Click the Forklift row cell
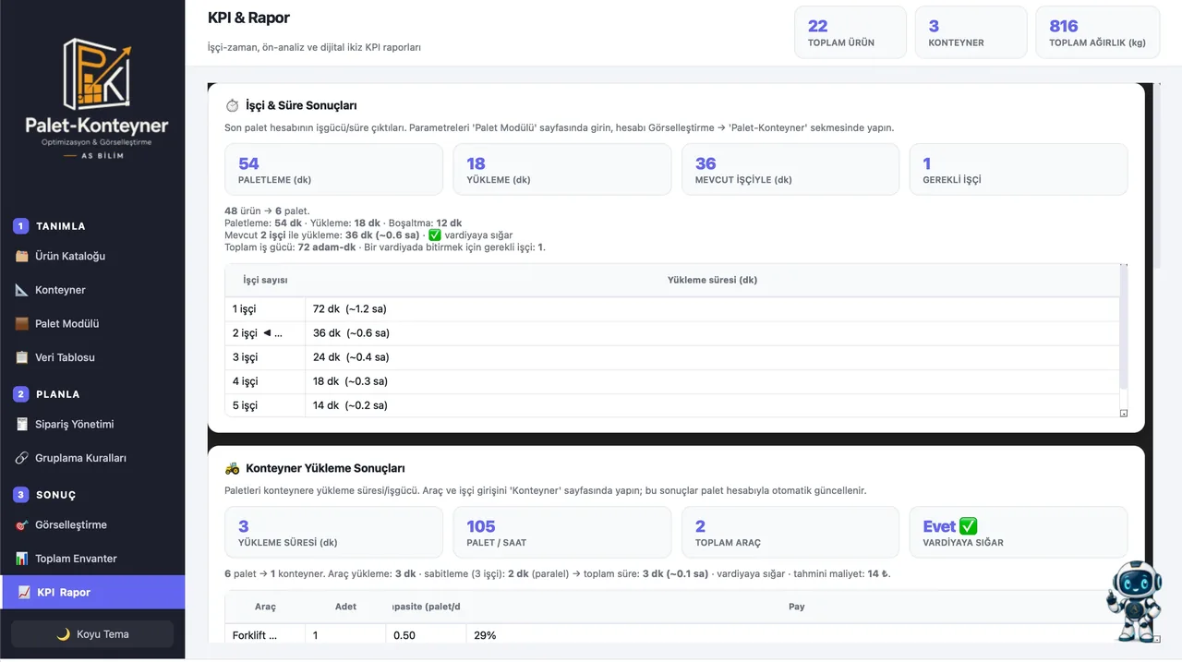 [265, 635]
